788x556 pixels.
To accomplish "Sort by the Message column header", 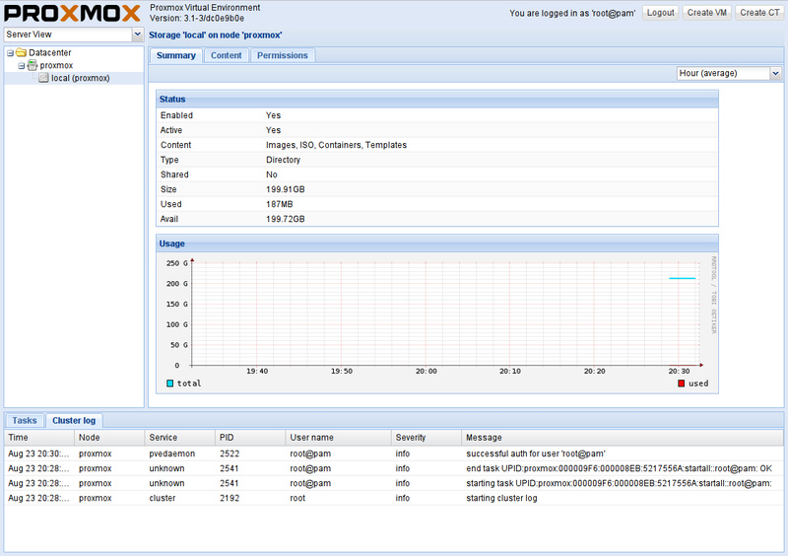I will [623, 438].
